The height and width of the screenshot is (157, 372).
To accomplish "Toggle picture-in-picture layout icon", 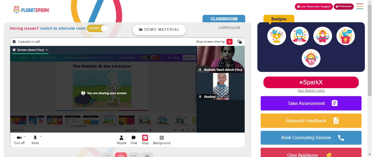I will [240, 42].
